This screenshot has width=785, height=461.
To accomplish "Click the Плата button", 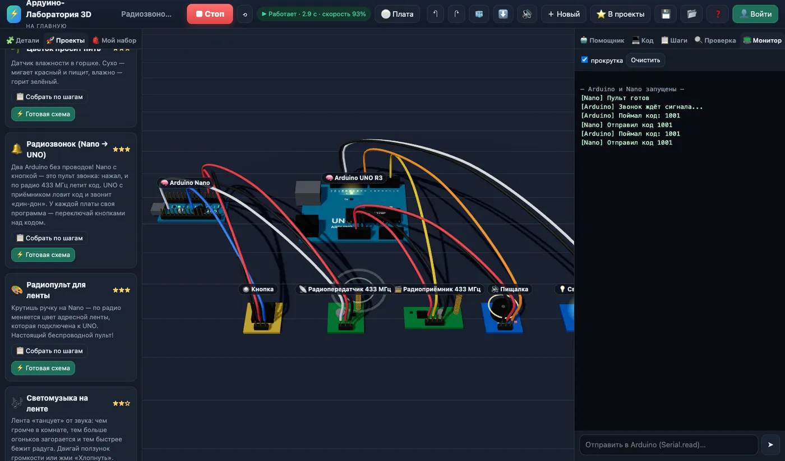I will pos(397,14).
